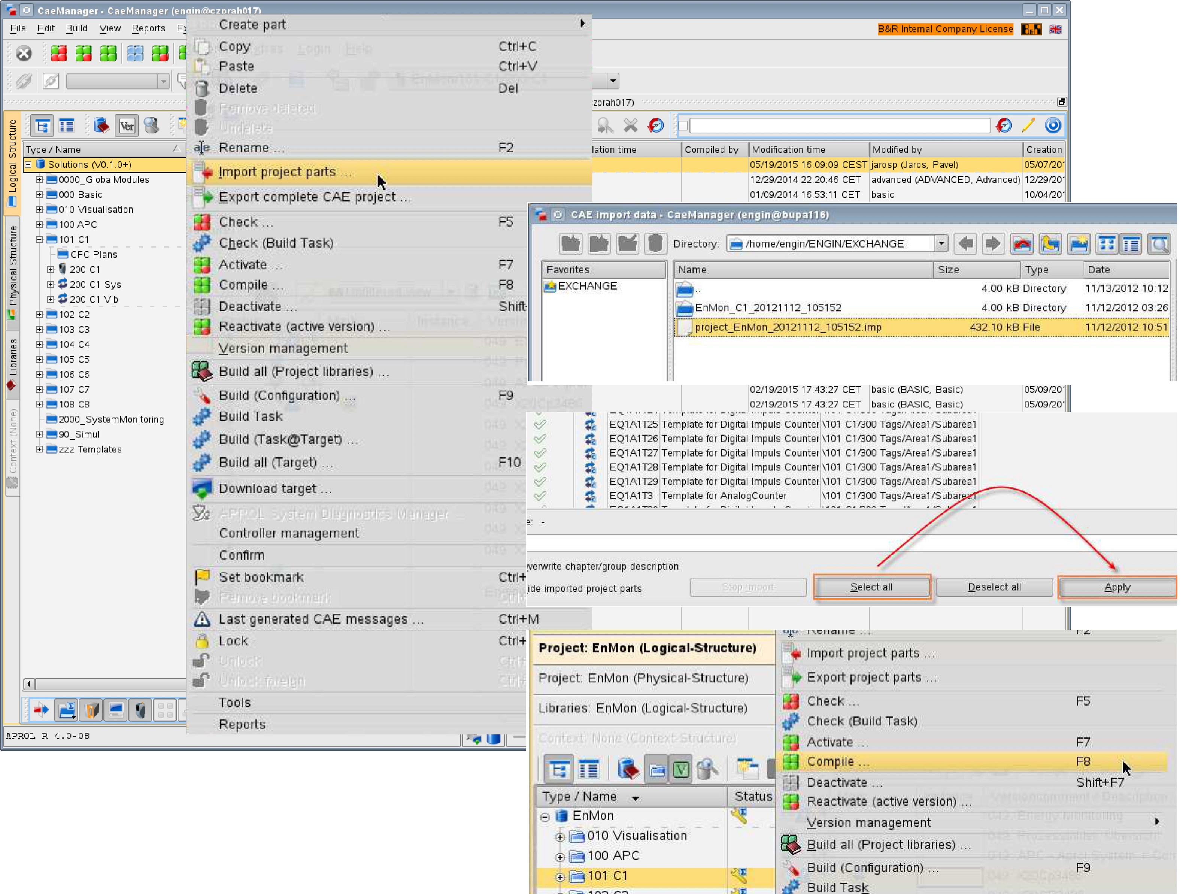
Task: Select file project_EnMon_20121112_105152.imp
Action: click(921, 327)
